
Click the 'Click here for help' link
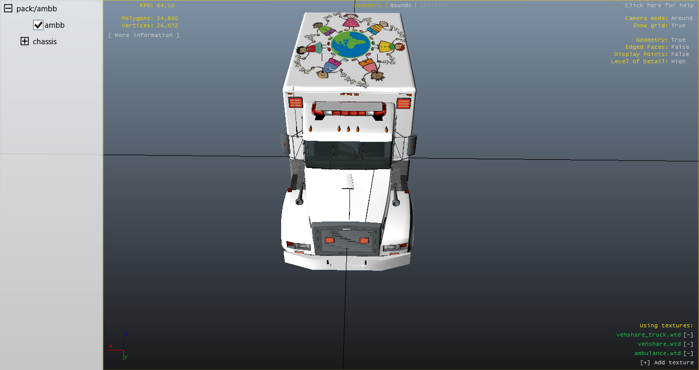659,5
